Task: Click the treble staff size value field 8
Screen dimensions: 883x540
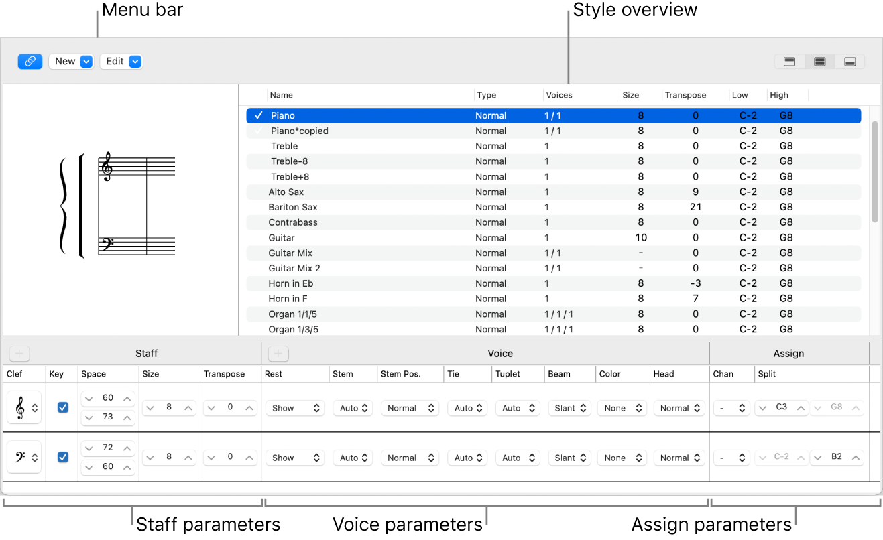Action: coord(169,407)
